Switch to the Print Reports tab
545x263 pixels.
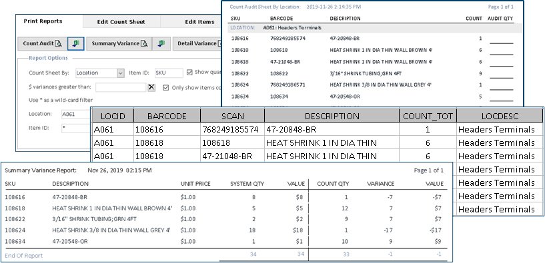coord(43,21)
